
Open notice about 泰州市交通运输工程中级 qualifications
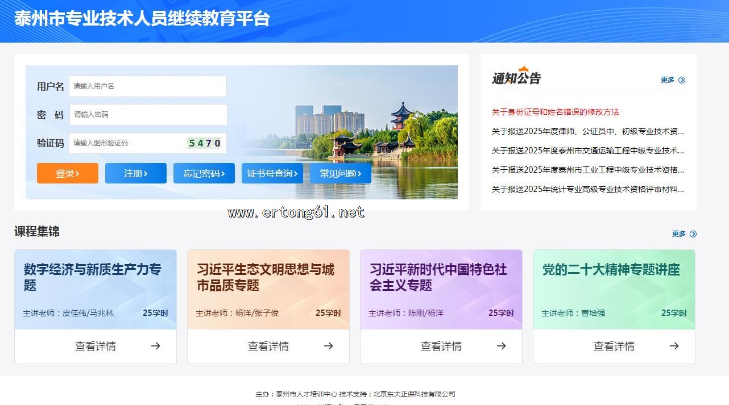pos(587,151)
